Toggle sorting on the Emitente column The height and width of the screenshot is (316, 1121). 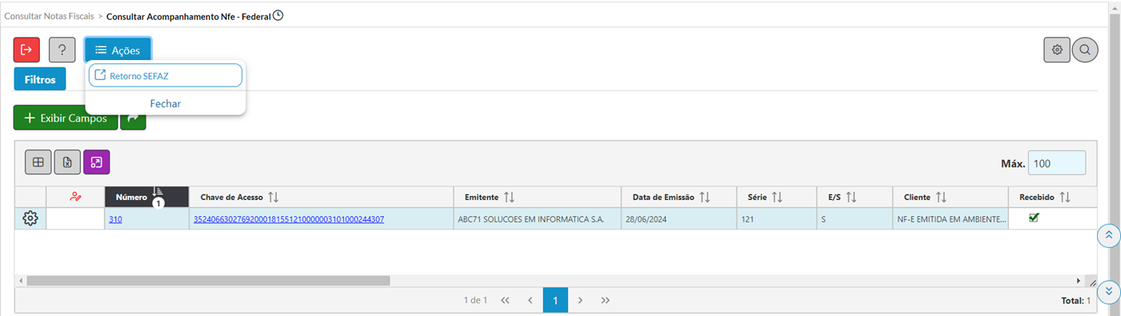tap(509, 197)
